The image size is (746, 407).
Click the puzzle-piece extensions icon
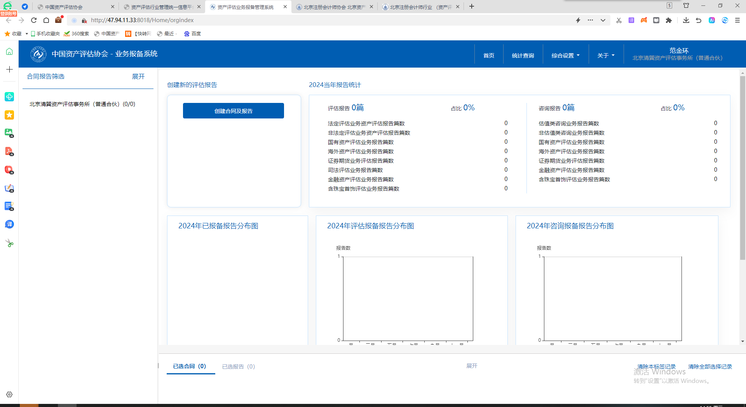(669, 20)
